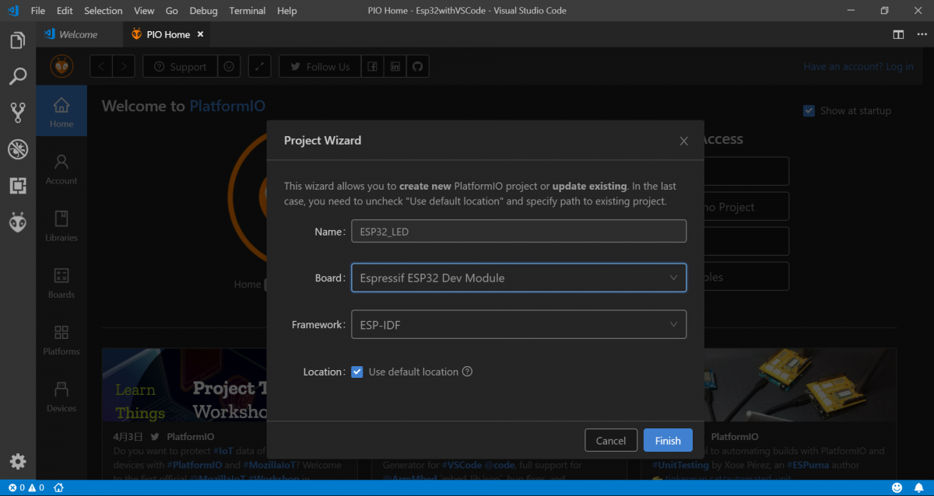
Task: Open the Board dropdown list
Action: point(518,278)
